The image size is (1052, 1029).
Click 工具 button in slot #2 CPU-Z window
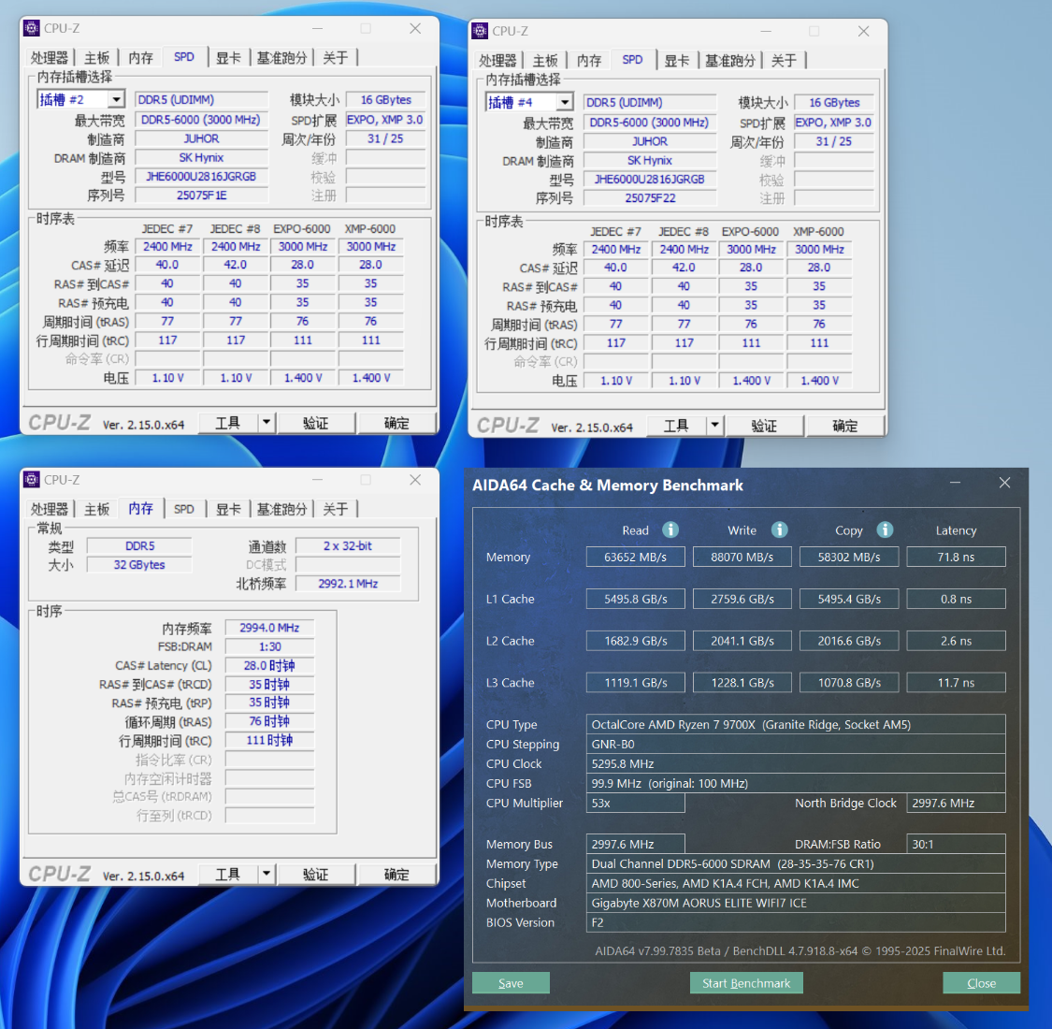(x=228, y=422)
